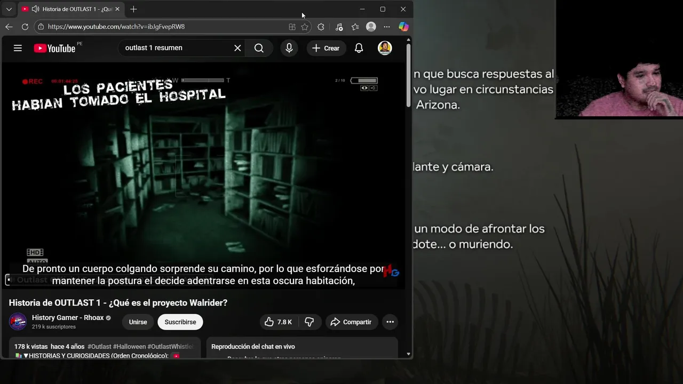Click the video title text

[x=118, y=303]
